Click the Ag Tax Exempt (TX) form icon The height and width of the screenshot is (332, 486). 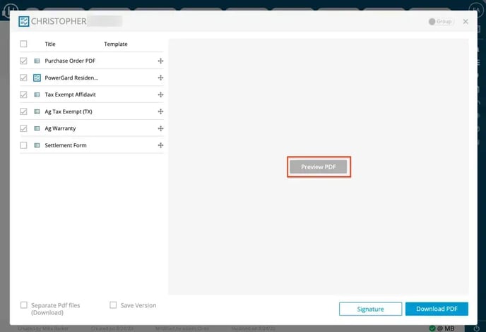click(x=37, y=111)
